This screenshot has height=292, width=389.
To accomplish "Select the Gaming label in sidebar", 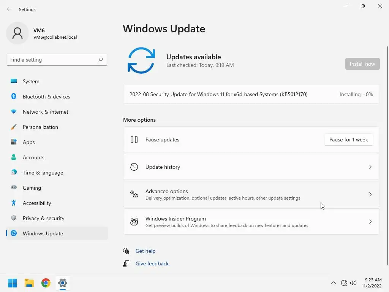I will click(x=32, y=188).
